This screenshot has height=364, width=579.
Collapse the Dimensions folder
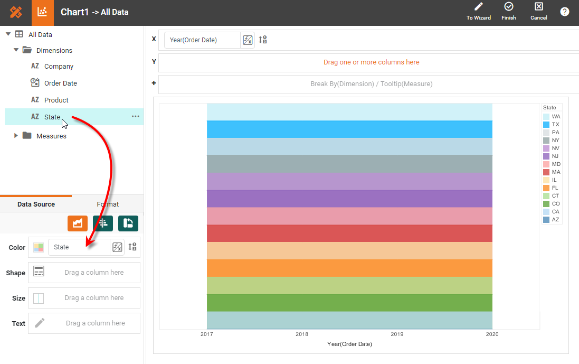(x=16, y=50)
